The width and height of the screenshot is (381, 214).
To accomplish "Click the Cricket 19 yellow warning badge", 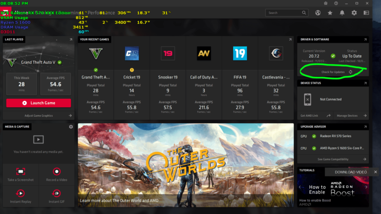I will pos(132,70).
